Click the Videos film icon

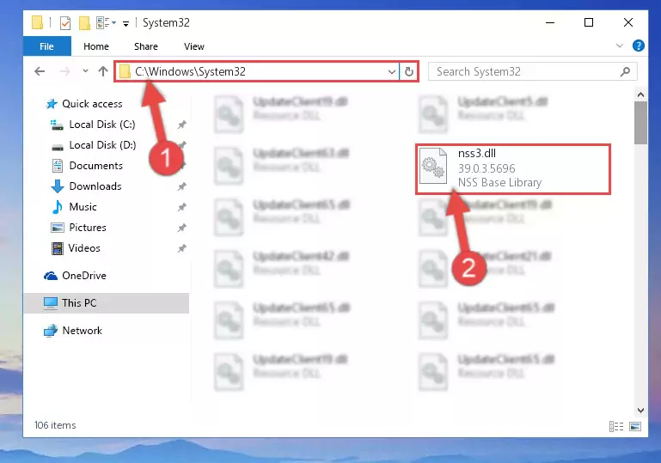click(58, 248)
